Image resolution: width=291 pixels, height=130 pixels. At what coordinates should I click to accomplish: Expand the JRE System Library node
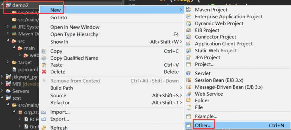point(8,27)
